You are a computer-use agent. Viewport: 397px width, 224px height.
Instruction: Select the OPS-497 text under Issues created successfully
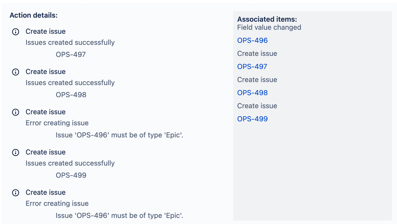coord(71,55)
